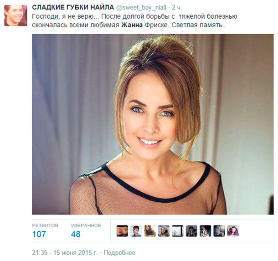
Task: Click the РЕТВИТОВ label
Action: 45,225
